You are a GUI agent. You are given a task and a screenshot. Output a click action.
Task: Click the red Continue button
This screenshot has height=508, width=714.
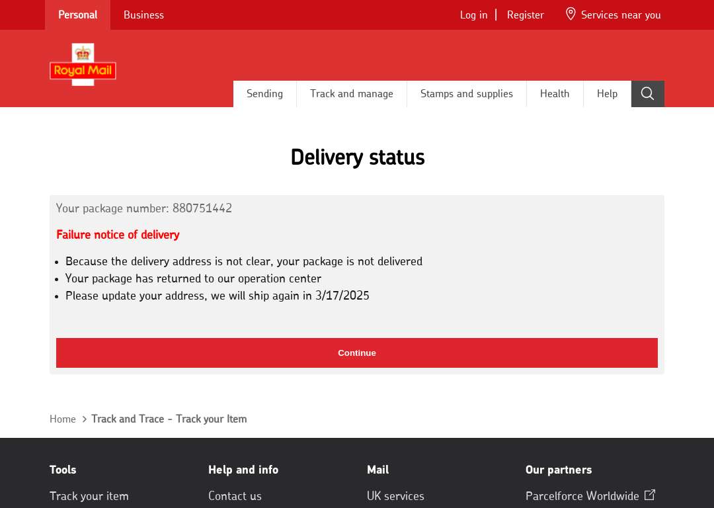(356, 353)
